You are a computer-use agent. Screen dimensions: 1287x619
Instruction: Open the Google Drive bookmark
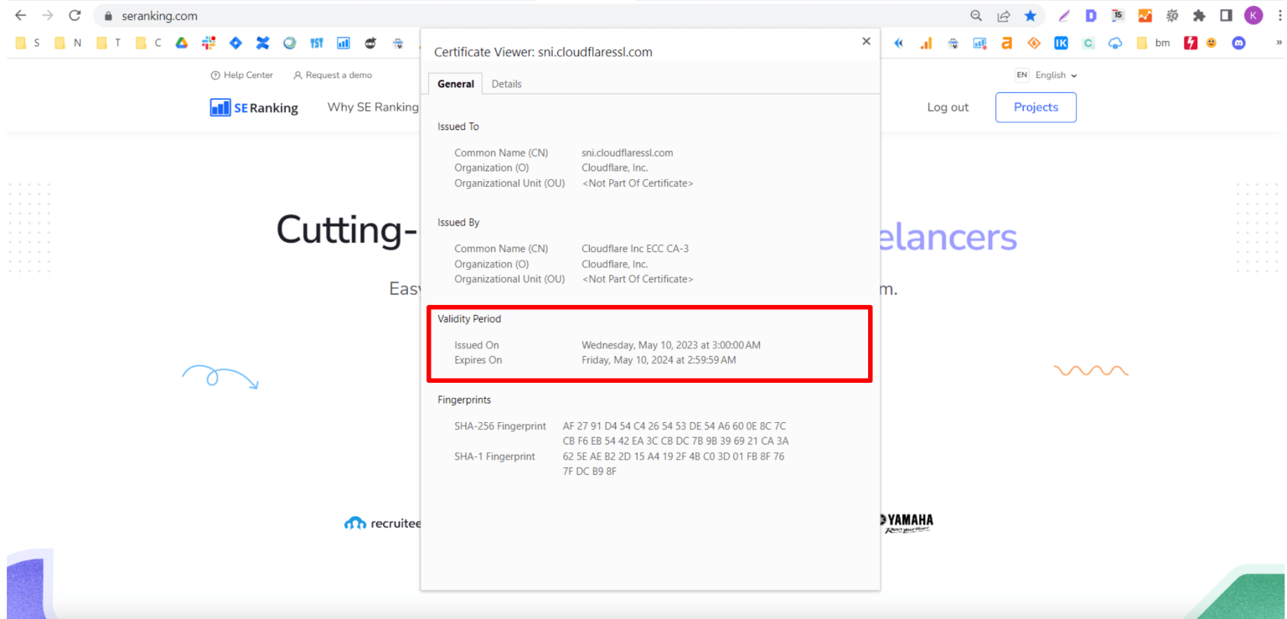[181, 43]
